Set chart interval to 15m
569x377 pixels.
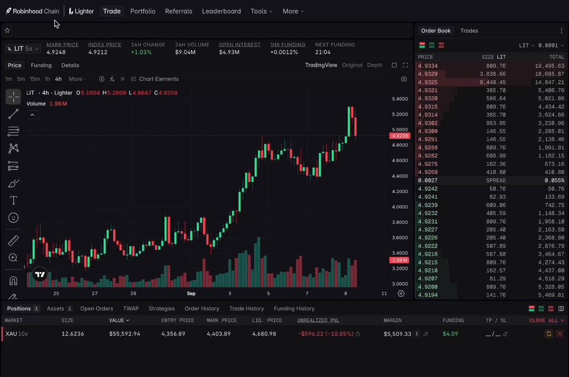point(35,79)
